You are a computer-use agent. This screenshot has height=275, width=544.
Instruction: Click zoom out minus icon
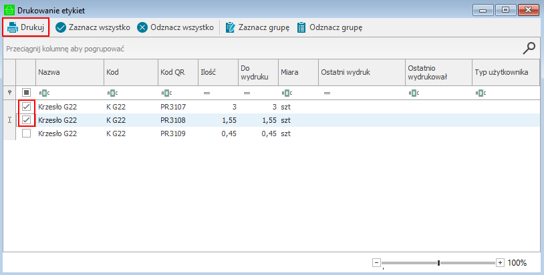(x=376, y=263)
